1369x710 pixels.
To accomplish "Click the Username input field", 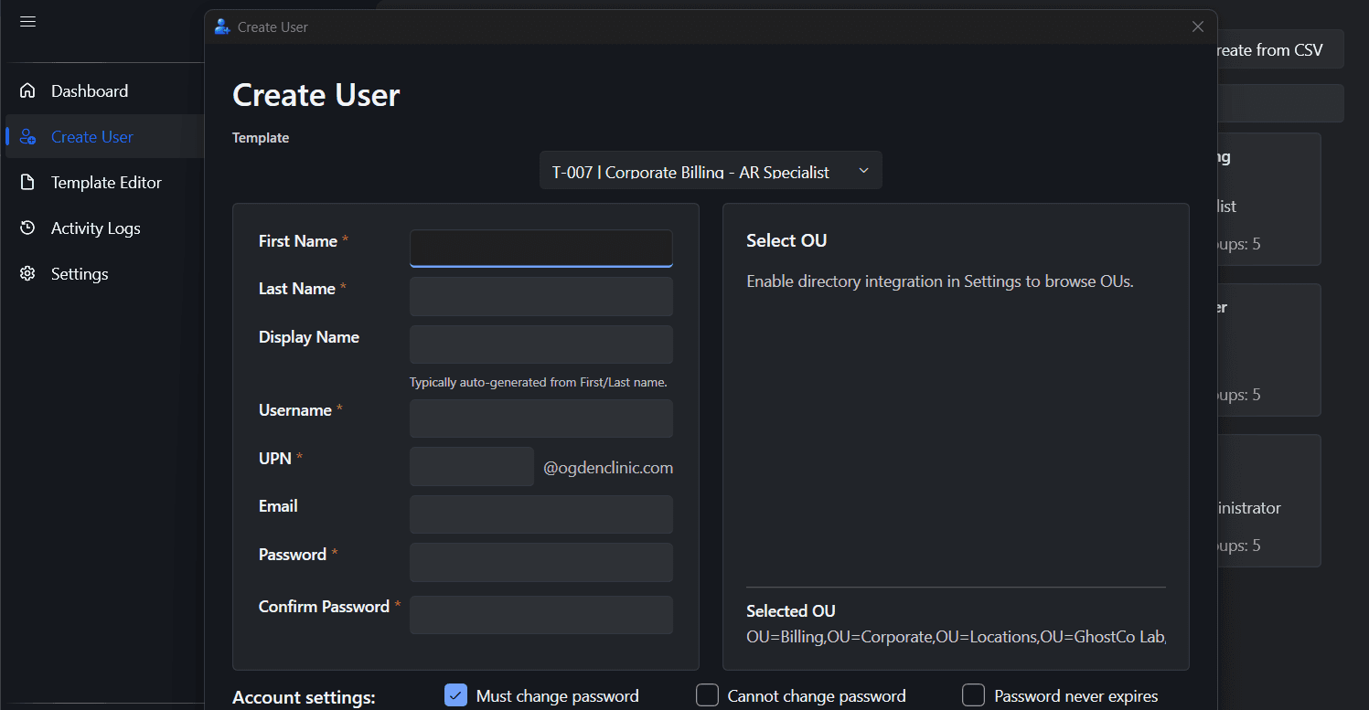I will [541, 419].
